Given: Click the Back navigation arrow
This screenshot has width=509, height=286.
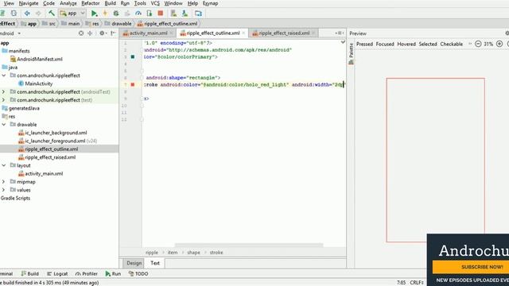Looking at the screenshot, I should pos(27,14).
